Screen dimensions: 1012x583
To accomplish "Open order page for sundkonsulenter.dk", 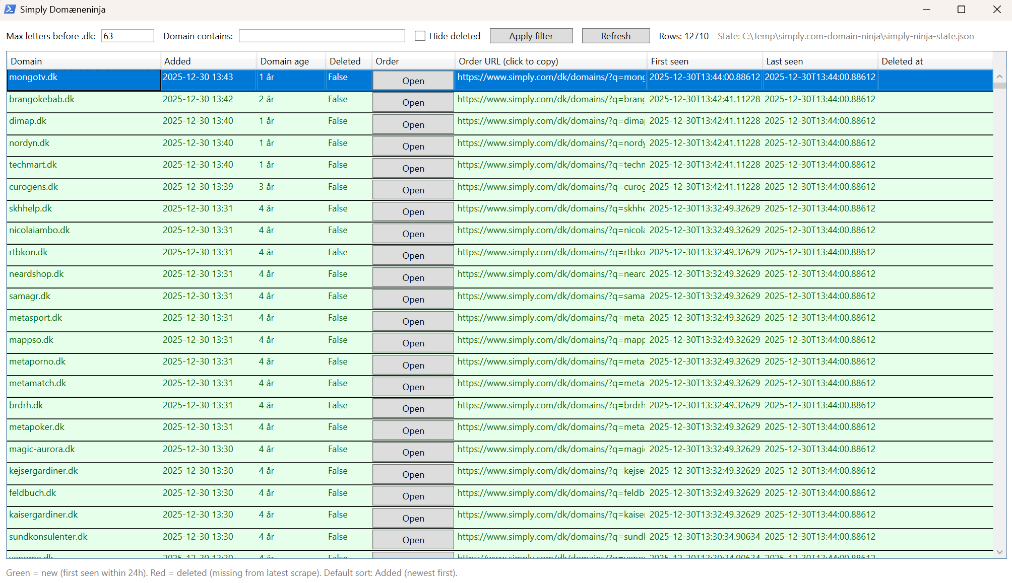I will click(413, 540).
